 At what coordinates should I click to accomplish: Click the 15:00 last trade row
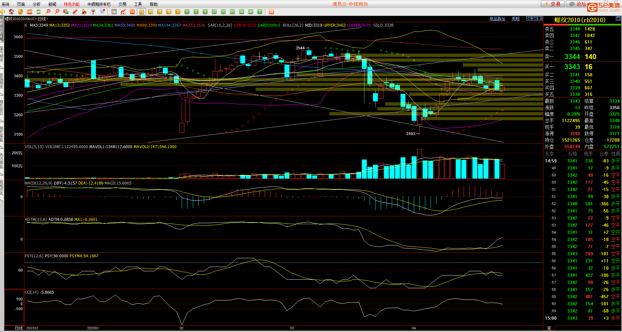[x=582, y=318]
